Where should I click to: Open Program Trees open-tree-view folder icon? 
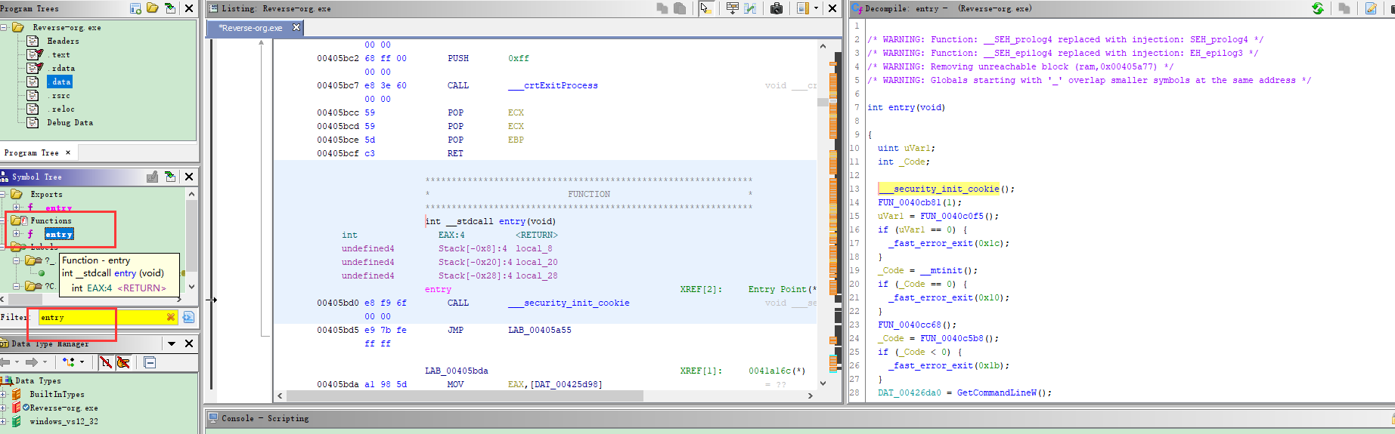153,8
